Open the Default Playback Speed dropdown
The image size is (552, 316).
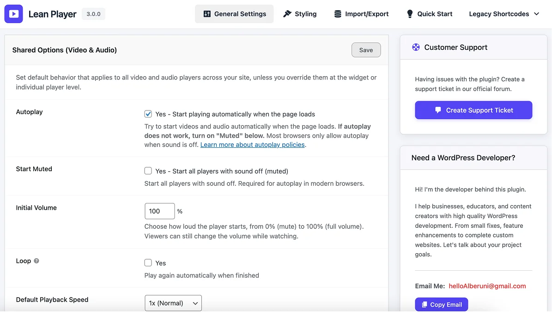tap(173, 303)
